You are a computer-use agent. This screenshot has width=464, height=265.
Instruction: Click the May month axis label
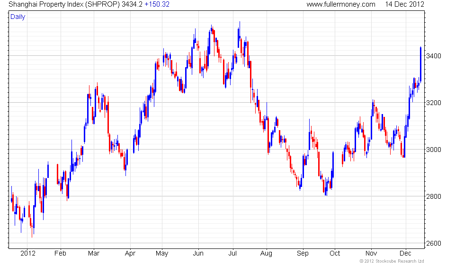(x=162, y=254)
